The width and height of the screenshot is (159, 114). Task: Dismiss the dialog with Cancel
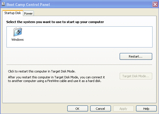(100, 109)
